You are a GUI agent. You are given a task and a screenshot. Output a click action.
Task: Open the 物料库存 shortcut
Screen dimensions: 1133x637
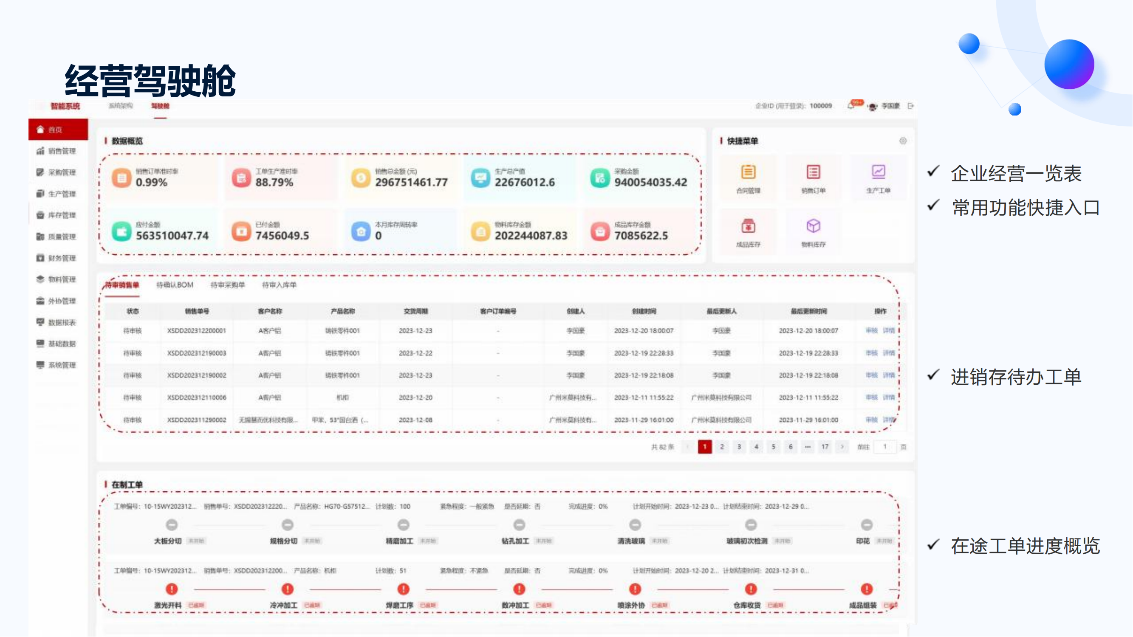point(813,232)
